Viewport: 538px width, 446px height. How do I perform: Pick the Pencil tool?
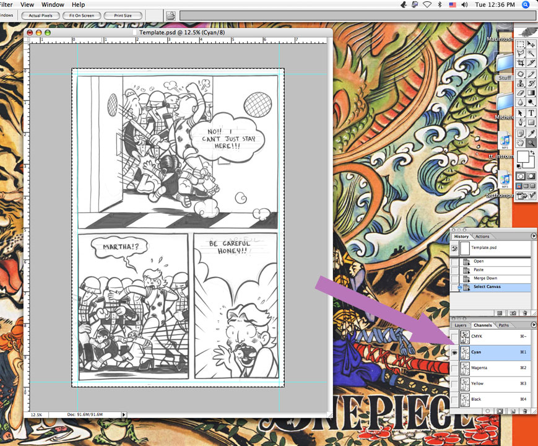[531, 74]
